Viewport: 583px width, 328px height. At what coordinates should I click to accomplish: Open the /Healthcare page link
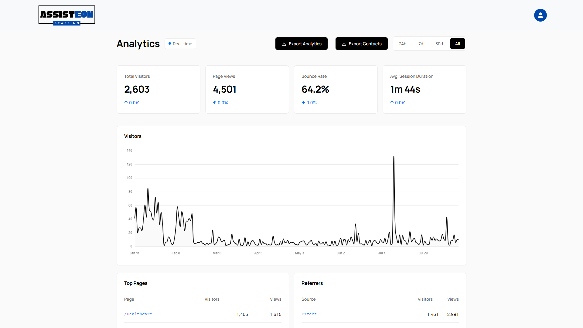click(138, 314)
